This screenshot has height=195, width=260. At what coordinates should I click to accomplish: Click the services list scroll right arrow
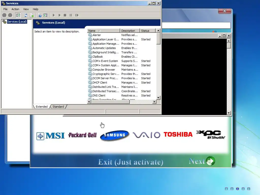tap(154, 102)
